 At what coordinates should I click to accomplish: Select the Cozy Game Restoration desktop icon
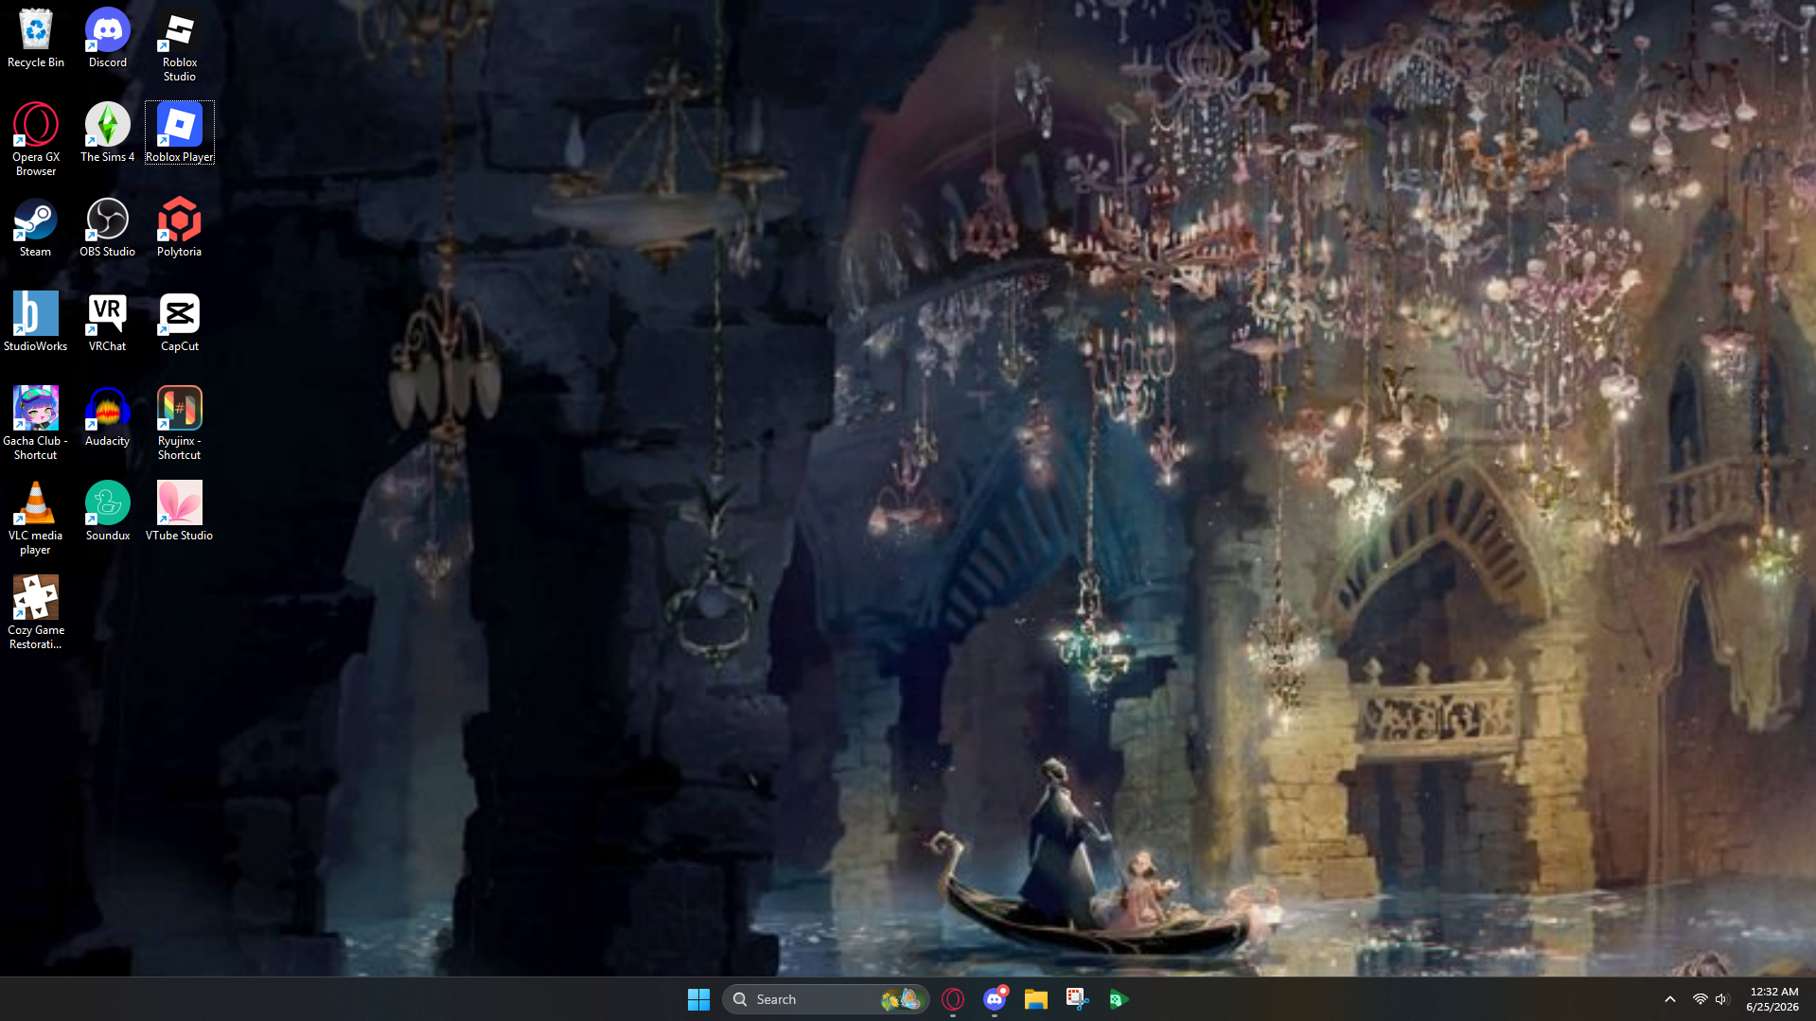pos(36,613)
